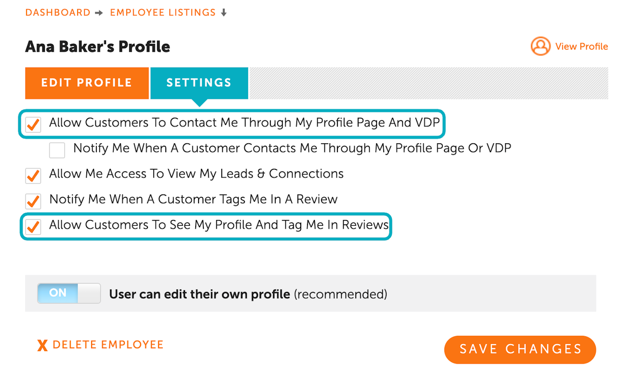Click the user avatar icon beside View Profile
The width and height of the screenshot is (617, 384).
click(x=540, y=46)
